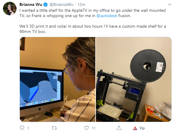Click the tweet text about AppleTV shelf
The height and width of the screenshot is (133, 175).
pos(93,21)
